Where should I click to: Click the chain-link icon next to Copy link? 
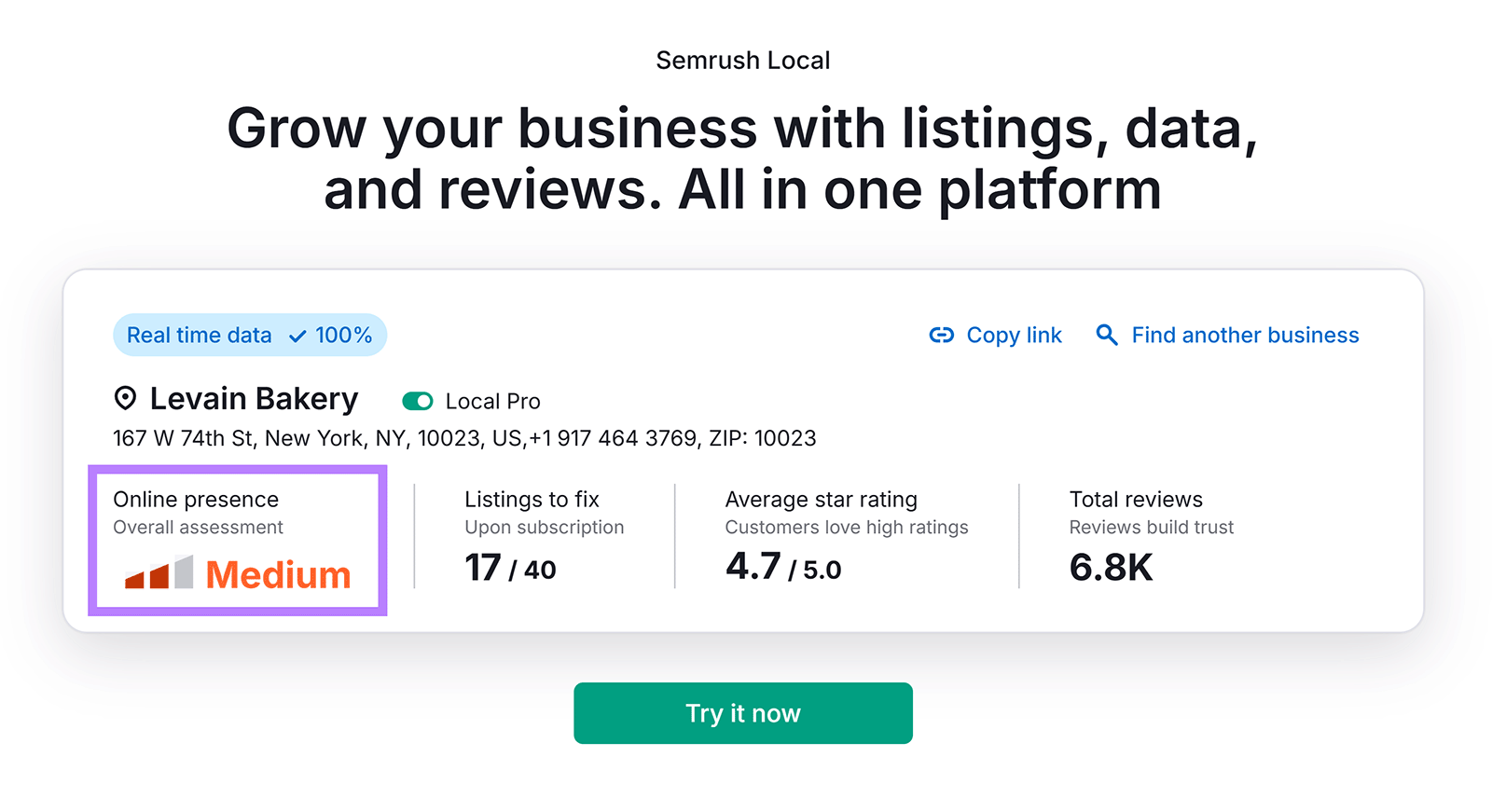tap(941, 335)
